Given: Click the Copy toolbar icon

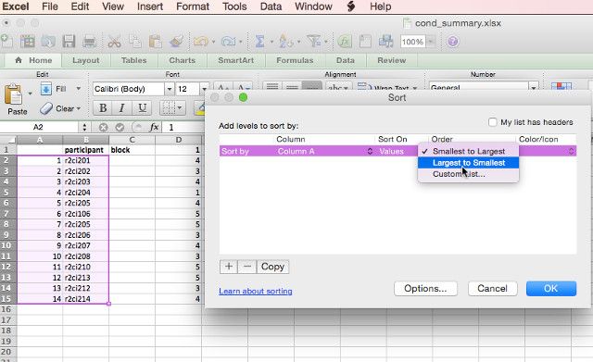Looking at the screenshot, I should [x=134, y=41].
